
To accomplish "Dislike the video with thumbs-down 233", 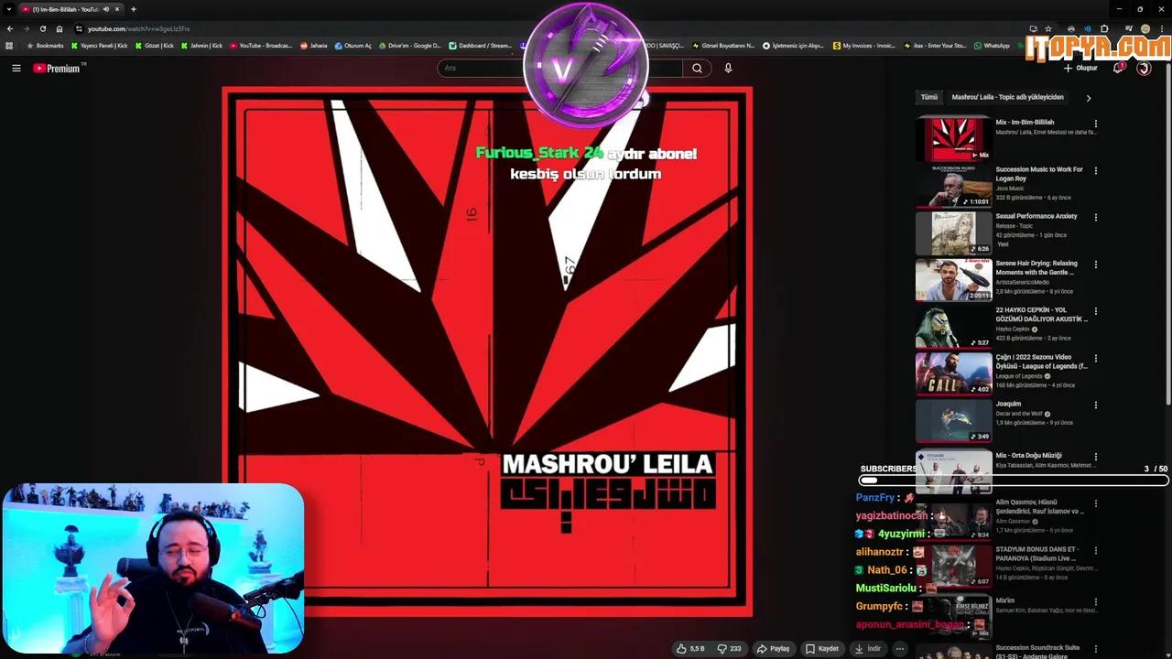I will click(729, 649).
